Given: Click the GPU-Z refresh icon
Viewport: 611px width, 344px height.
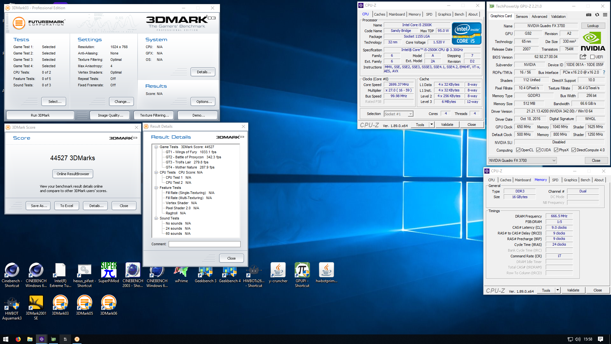Looking at the screenshot, I should click(x=597, y=15).
